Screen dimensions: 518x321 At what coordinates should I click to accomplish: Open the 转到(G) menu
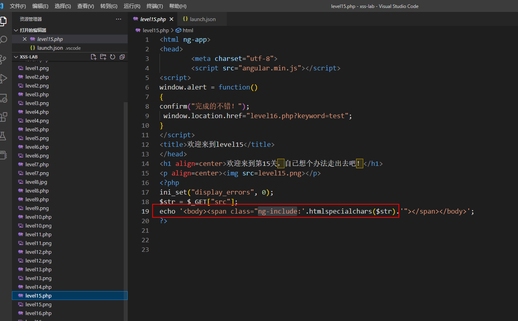tap(109, 6)
